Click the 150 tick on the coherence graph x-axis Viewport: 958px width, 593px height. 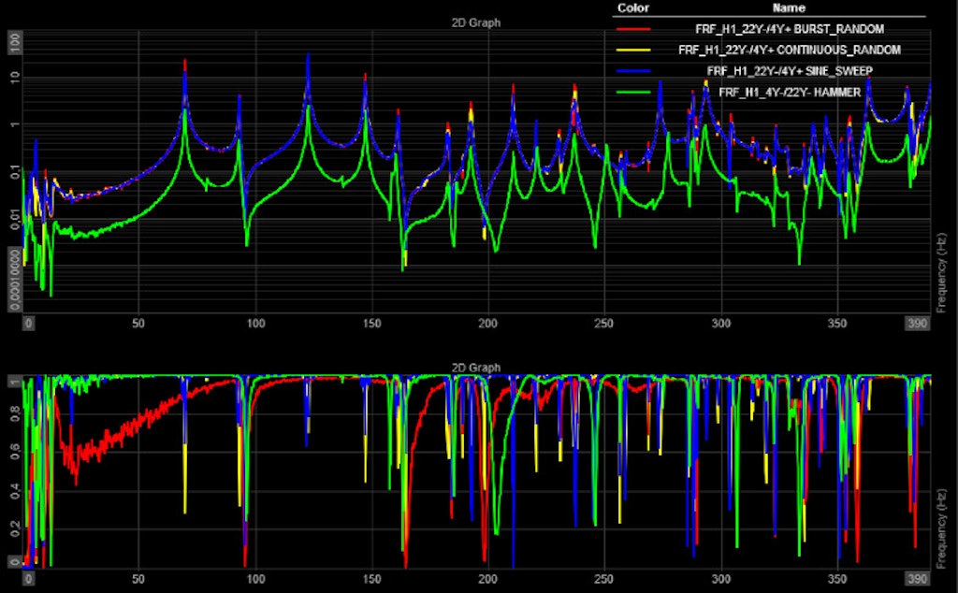371,578
